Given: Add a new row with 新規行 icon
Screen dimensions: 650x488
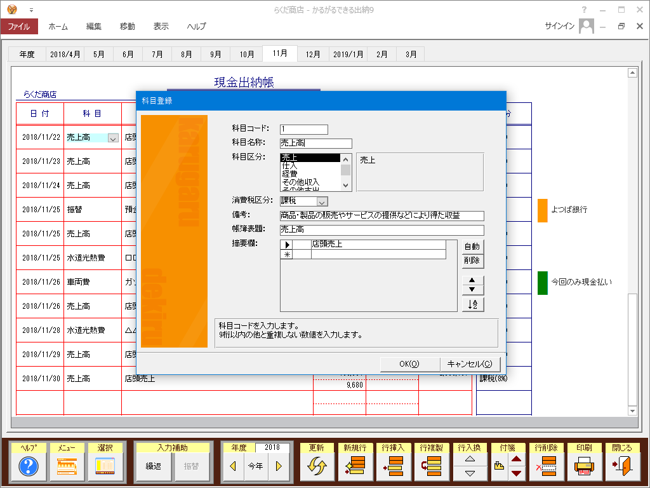Looking at the screenshot, I should 355,466.
